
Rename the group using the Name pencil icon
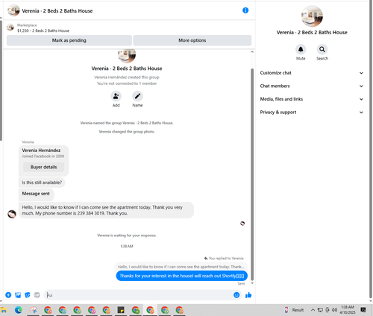pos(137,96)
